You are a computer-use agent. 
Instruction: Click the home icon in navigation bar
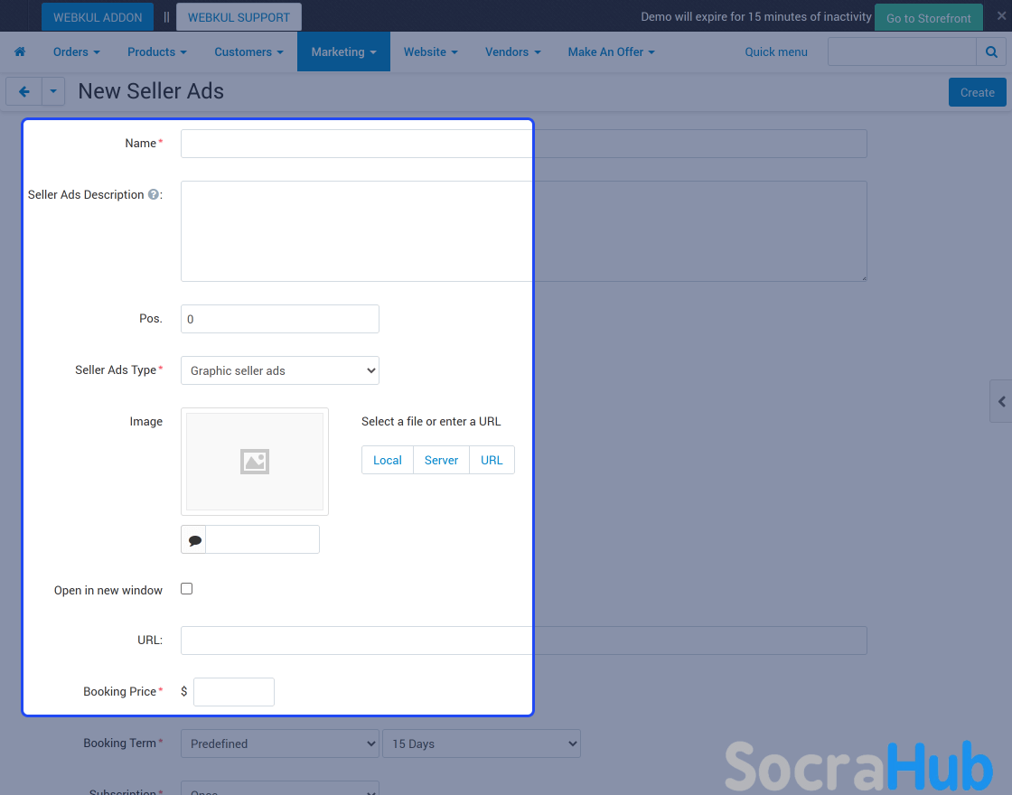20,52
